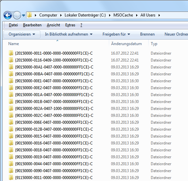Open the Ansicht menu

click(x=53, y=25)
